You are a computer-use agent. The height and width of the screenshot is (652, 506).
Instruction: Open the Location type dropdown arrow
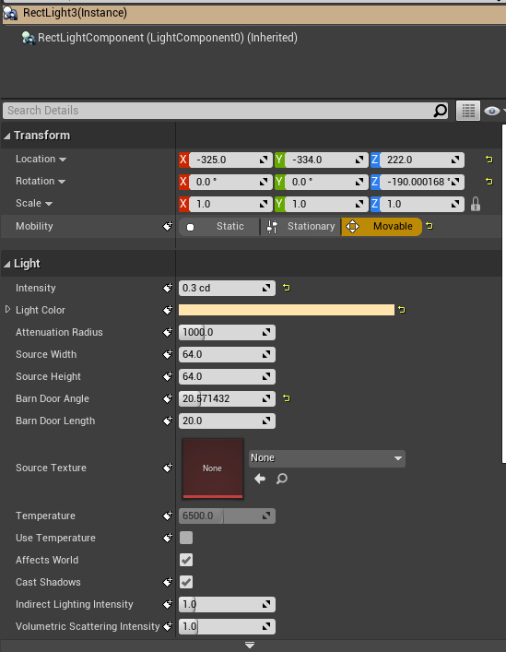pyautogui.click(x=63, y=160)
